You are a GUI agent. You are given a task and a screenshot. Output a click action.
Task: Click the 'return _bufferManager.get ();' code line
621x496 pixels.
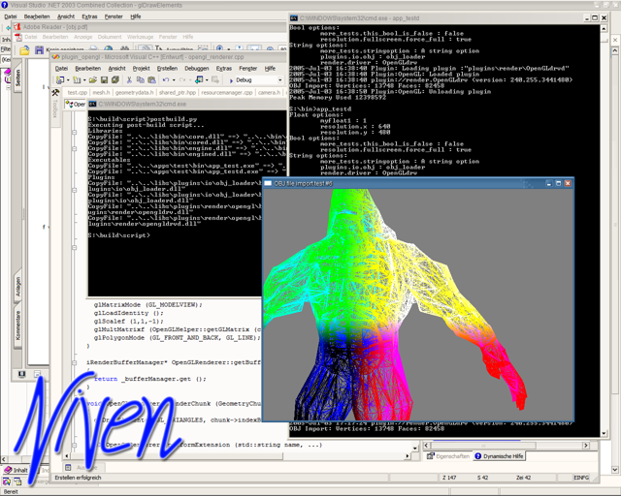tap(150, 379)
